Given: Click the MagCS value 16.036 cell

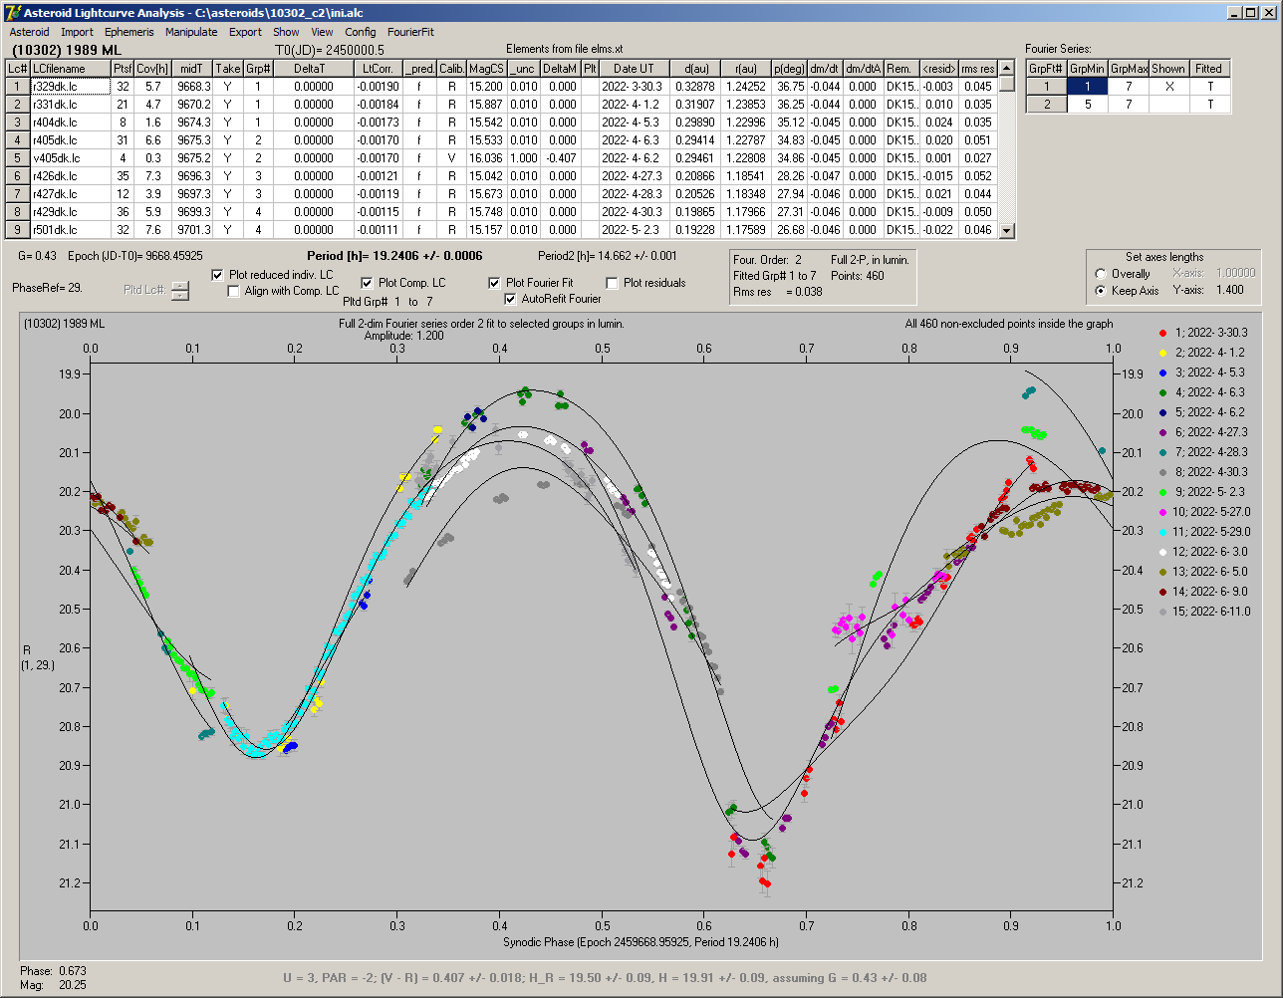Looking at the screenshot, I should (486, 157).
